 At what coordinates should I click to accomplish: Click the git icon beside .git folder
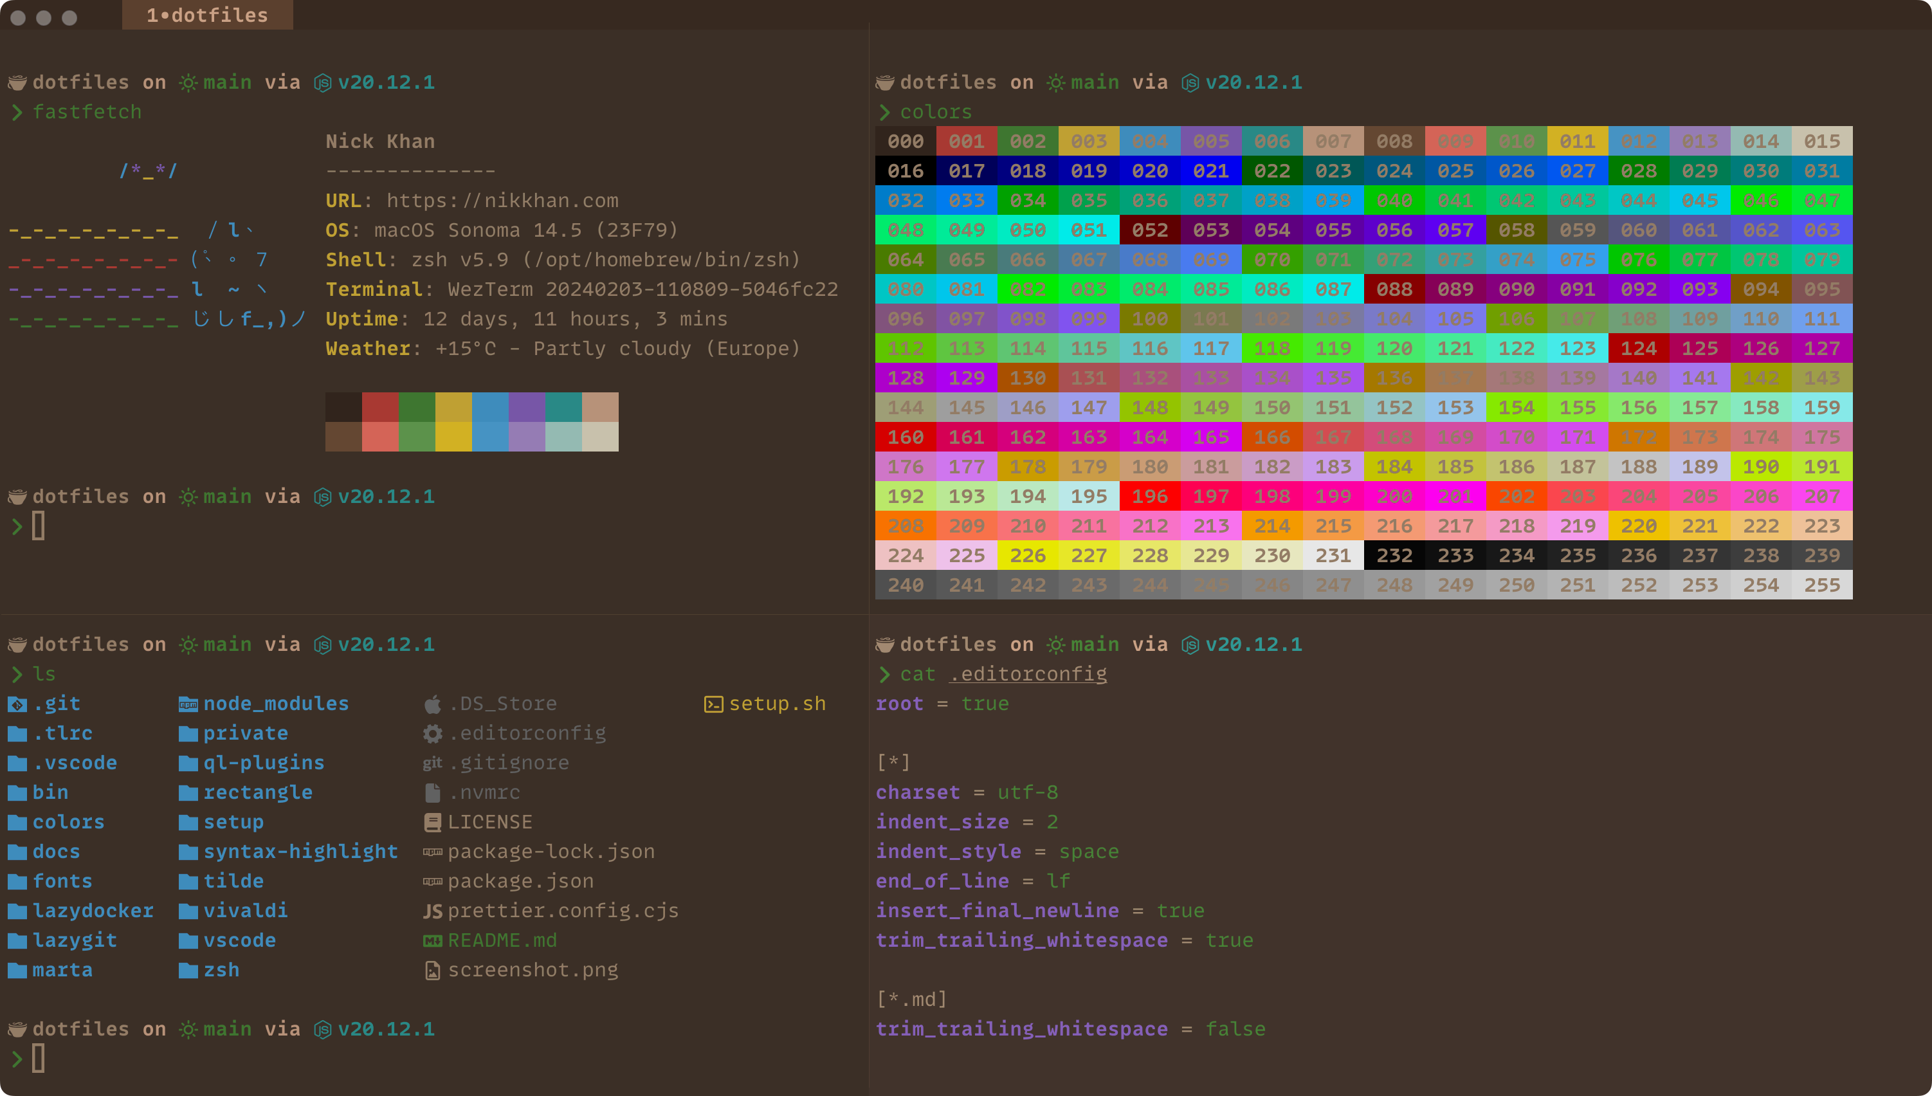(17, 704)
